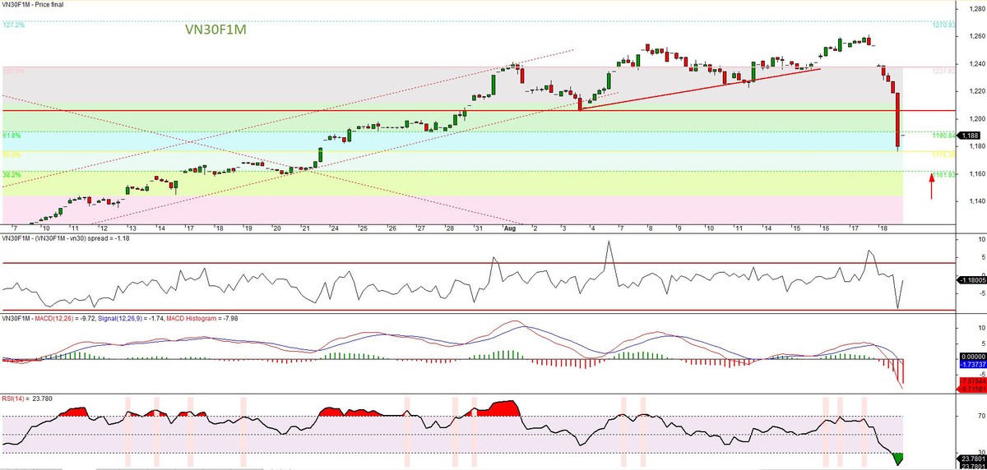Select the blue MACD signal value tag
The width and height of the screenshot is (987, 470).
pos(971,362)
